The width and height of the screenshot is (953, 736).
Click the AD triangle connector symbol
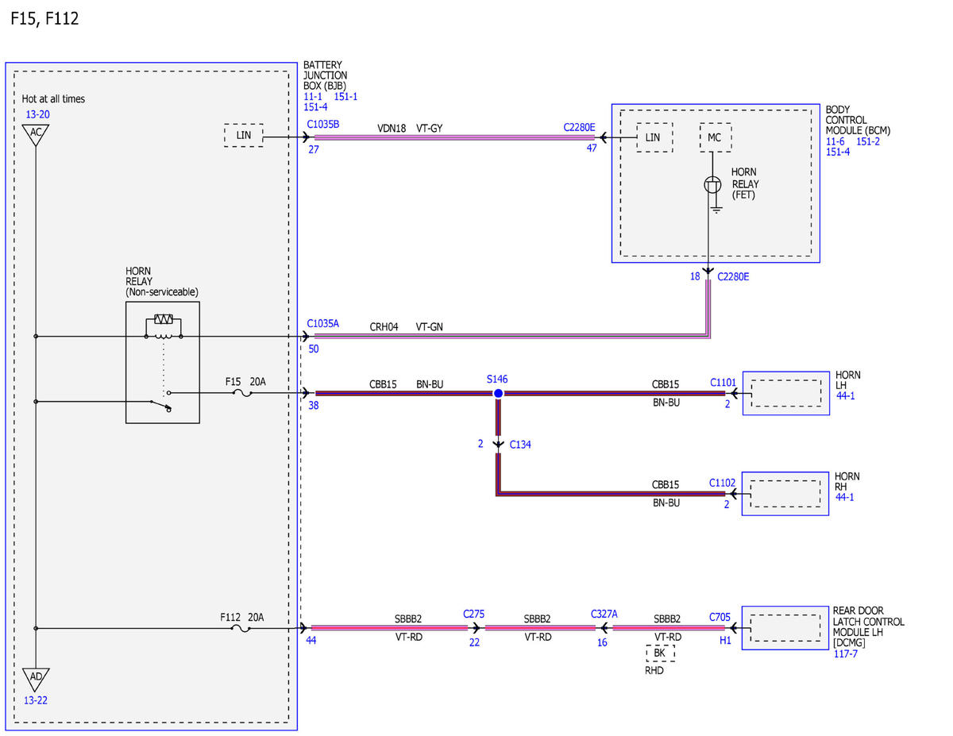tap(36, 679)
